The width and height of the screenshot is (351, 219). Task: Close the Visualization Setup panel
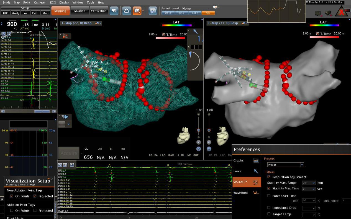click(x=52, y=179)
